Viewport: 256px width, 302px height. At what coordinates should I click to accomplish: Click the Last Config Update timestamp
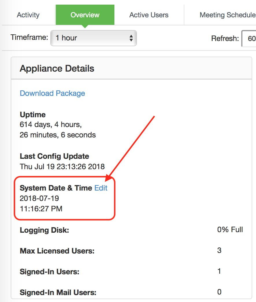(x=62, y=167)
